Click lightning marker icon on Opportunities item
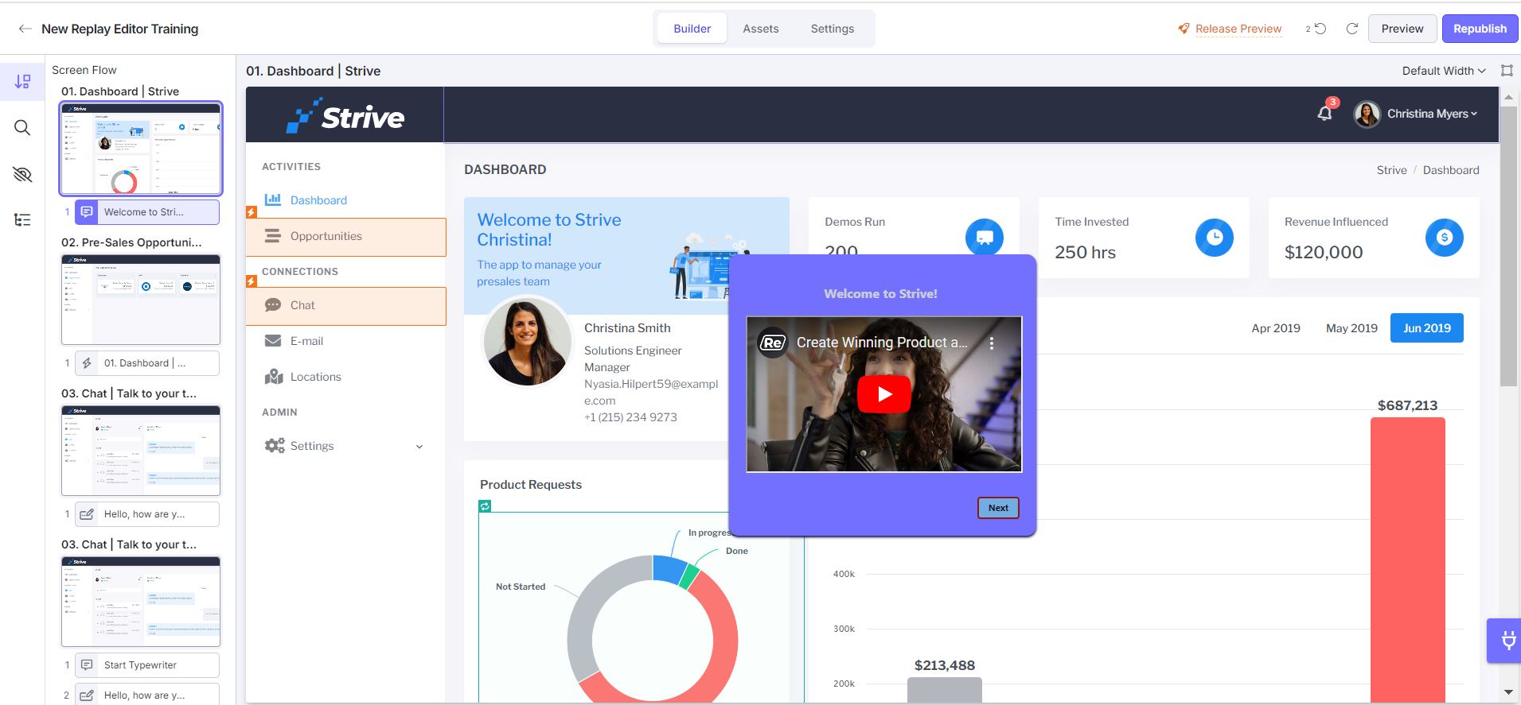This screenshot has height=705, width=1521. 252,212
